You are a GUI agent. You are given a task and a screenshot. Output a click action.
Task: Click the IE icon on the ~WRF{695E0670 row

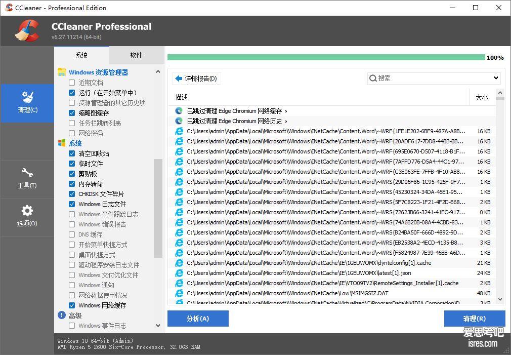pos(179,151)
